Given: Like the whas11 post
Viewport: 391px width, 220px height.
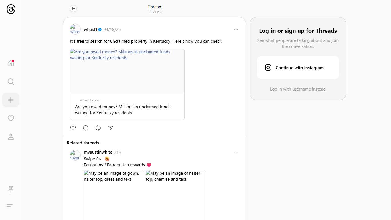Looking at the screenshot, I should pyautogui.click(x=73, y=128).
